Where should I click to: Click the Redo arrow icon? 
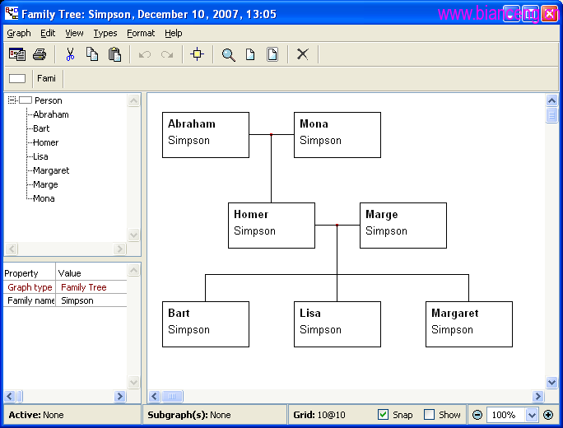pyautogui.click(x=167, y=54)
